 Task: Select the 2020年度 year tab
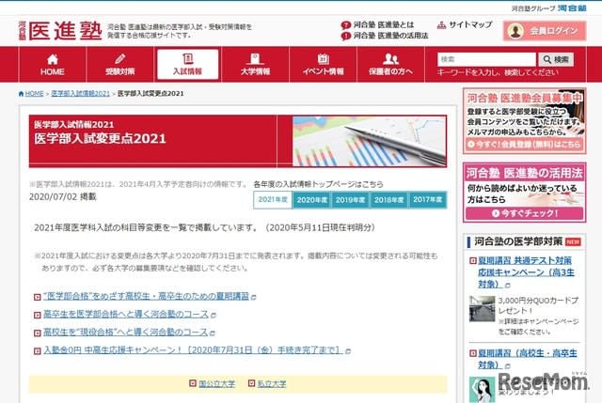(311, 200)
